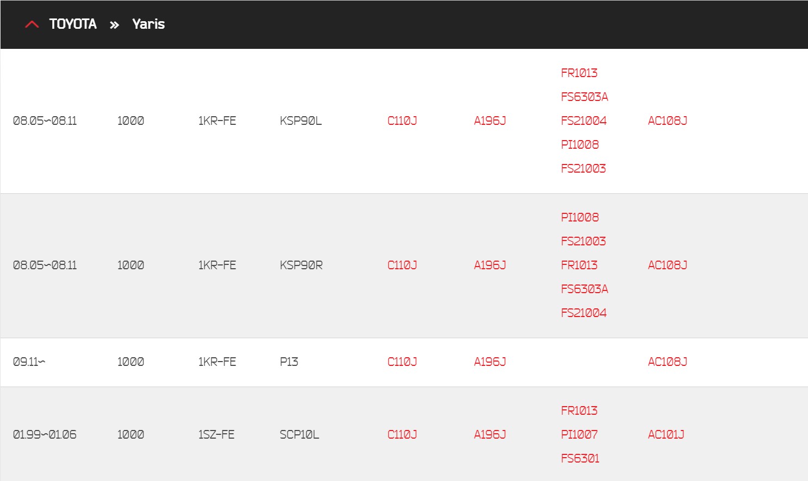Open FS6301 link in SCP10L row
Screen dimensions: 808x481
580,458
